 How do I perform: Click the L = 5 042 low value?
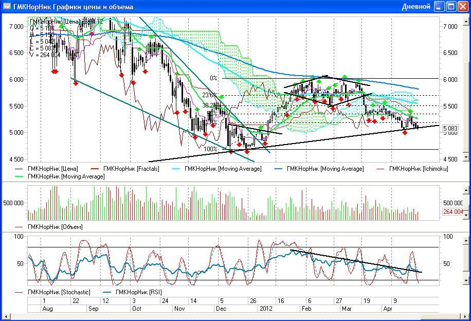(x=42, y=42)
